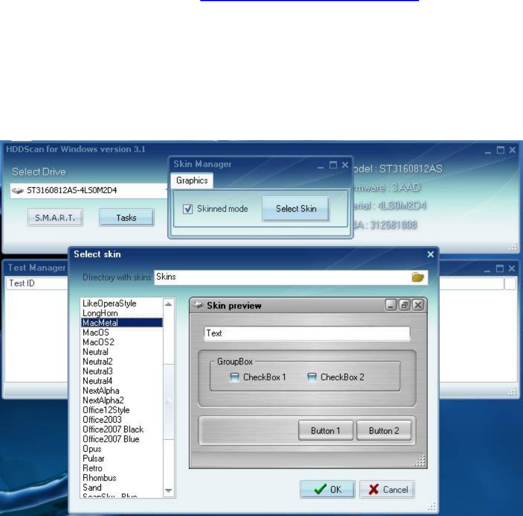Check CheckBox 2 in skin preview
This screenshot has height=516, width=523.
tap(311, 377)
